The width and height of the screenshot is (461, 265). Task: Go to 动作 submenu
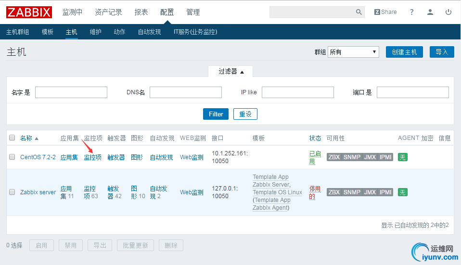click(x=119, y=32)
